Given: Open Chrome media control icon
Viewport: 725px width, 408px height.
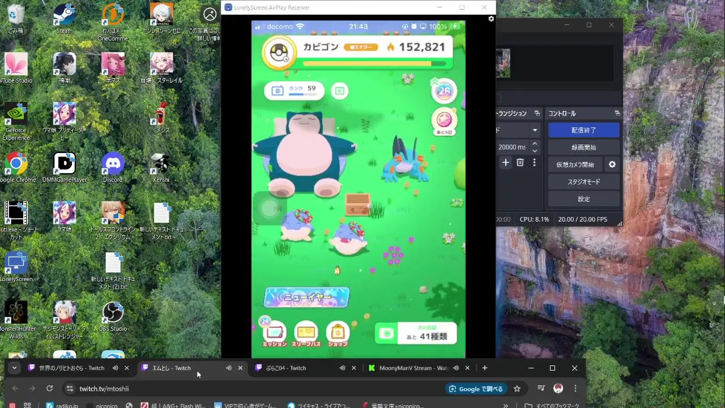Looking at the screenshot, I should (x=541, y=389).
